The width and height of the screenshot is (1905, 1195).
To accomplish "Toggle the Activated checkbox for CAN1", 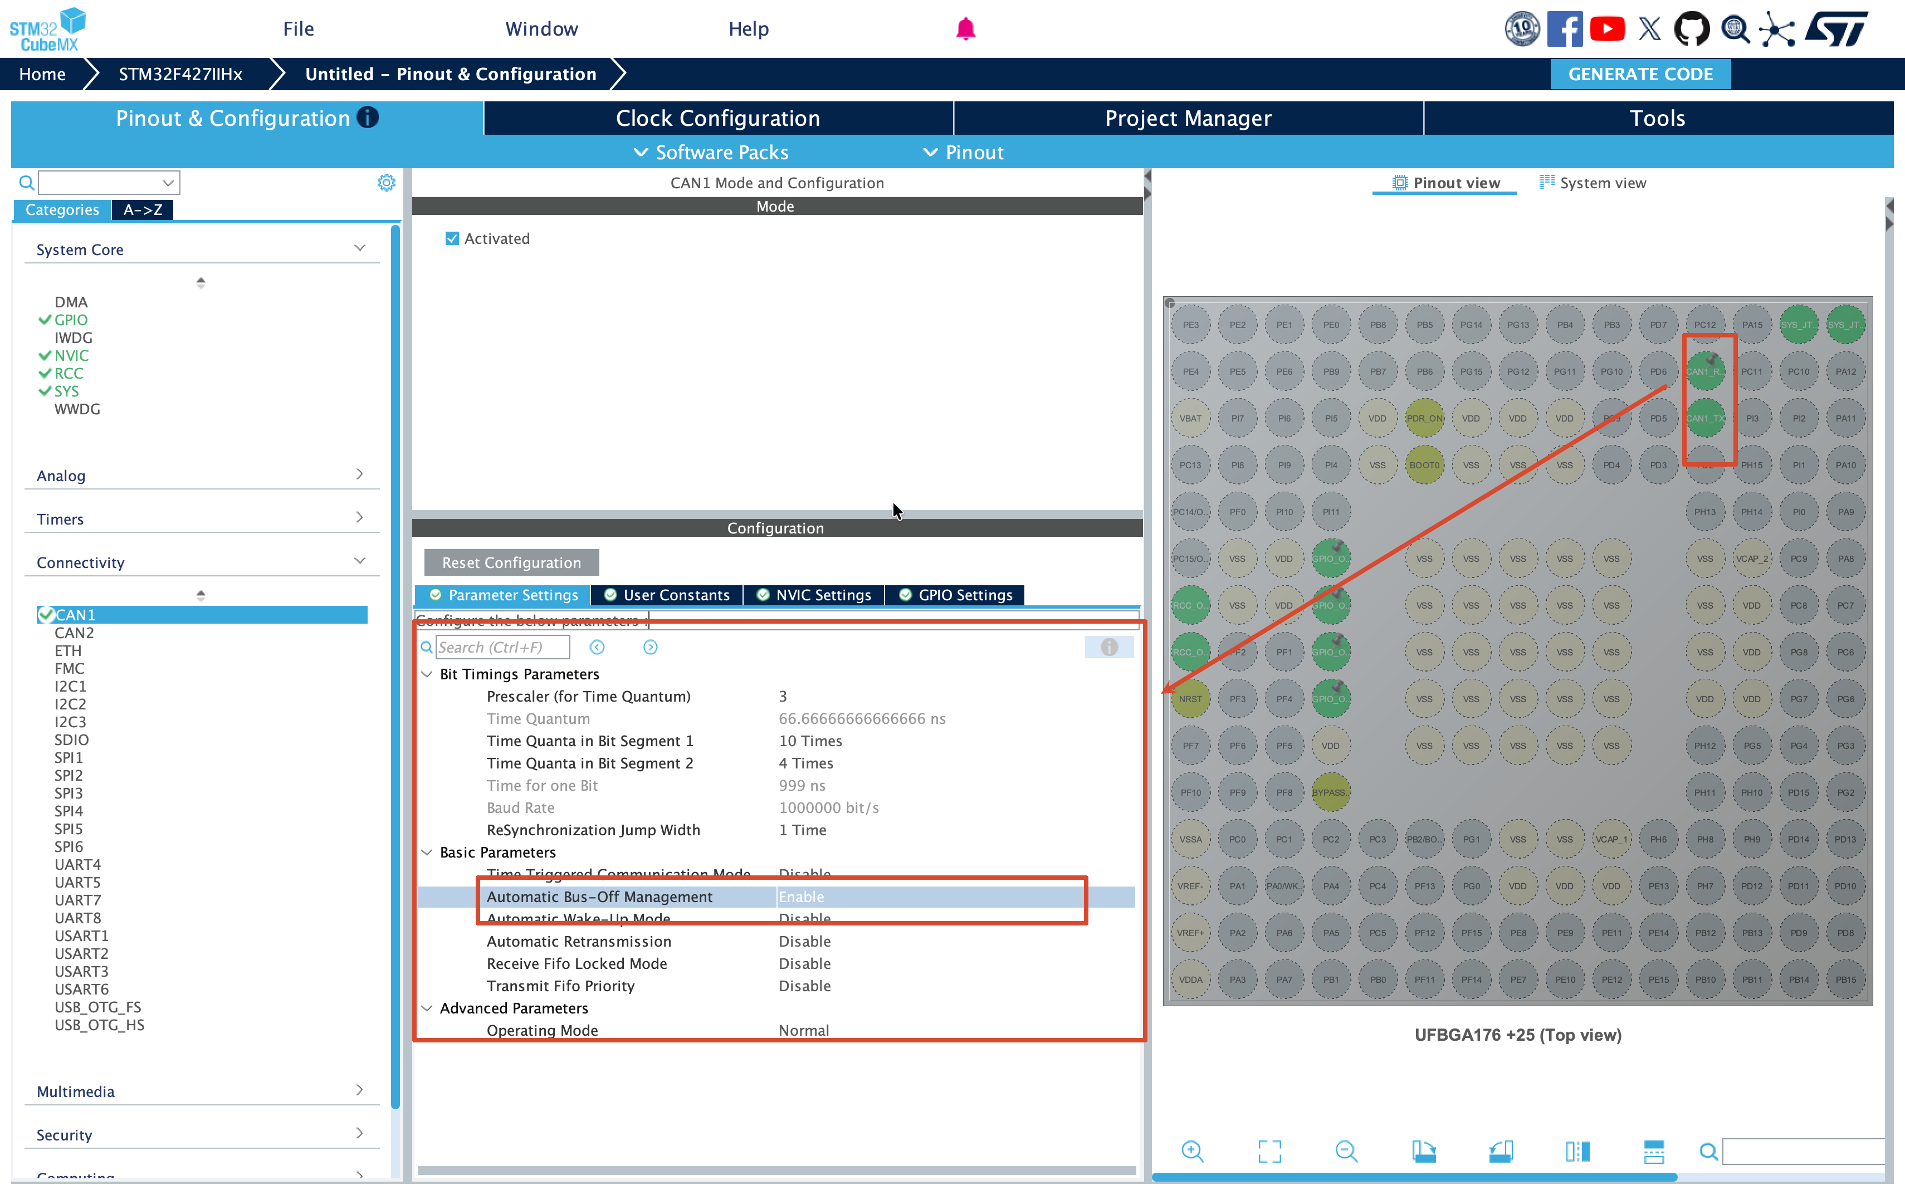I will 452,239.
